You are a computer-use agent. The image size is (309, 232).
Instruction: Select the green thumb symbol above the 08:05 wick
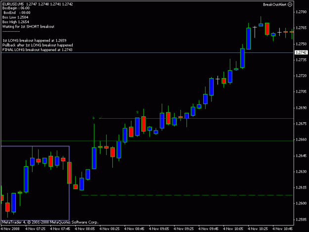click(x=93, y=118)
